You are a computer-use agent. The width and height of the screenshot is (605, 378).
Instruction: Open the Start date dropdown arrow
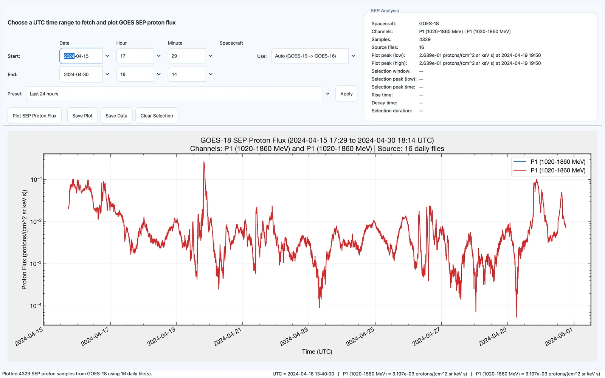pos(107,56)
